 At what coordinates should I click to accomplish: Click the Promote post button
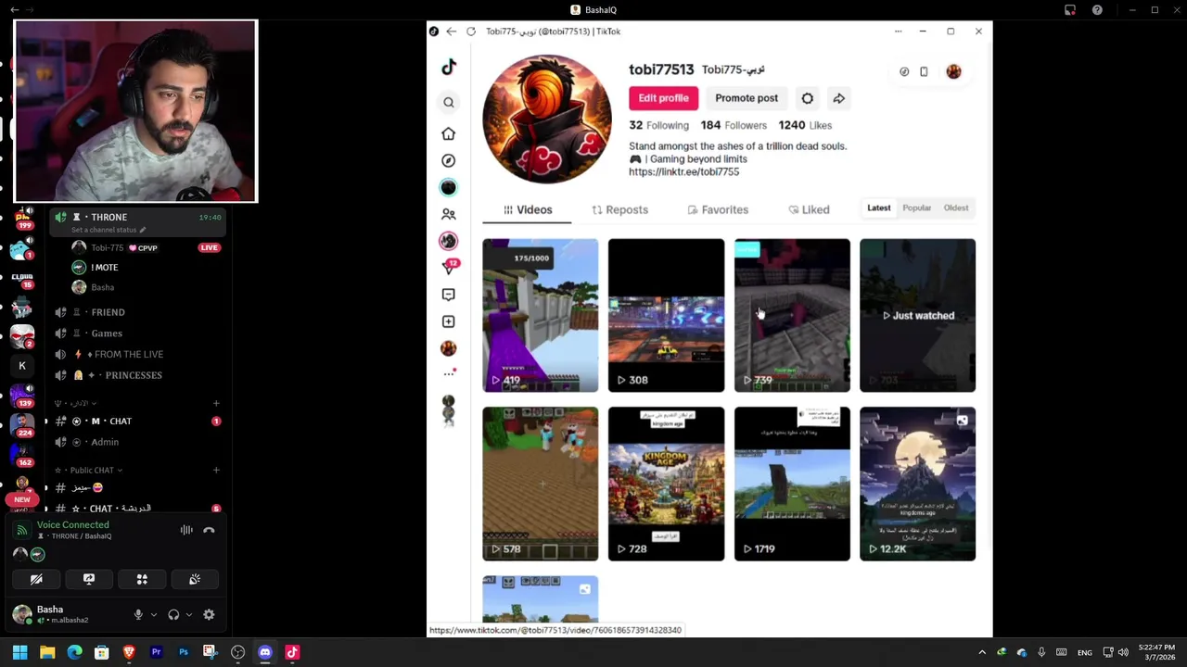pos(747,98)
